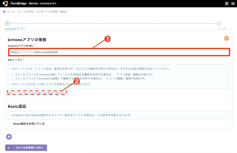Click the FormBridge title text
This screenshot has height=153, width=237.
[18, 3]
